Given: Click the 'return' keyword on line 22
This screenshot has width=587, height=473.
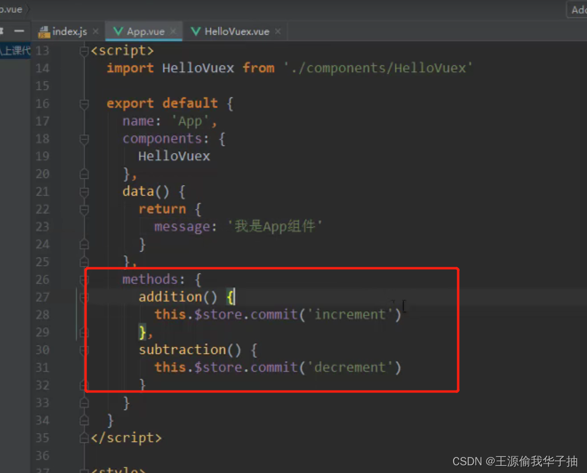Looking at the screenshot, I should pyautogui.click(x=162, y=209).
